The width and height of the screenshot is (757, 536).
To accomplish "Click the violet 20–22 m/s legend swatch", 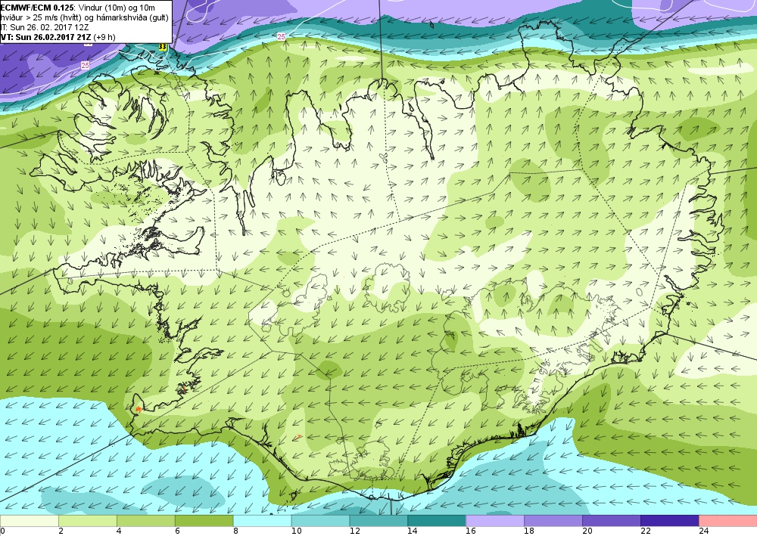I will click(611, 521).
